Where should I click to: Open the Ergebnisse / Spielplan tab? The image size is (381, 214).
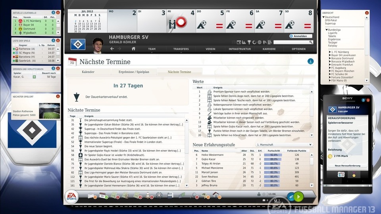point(134,72)
